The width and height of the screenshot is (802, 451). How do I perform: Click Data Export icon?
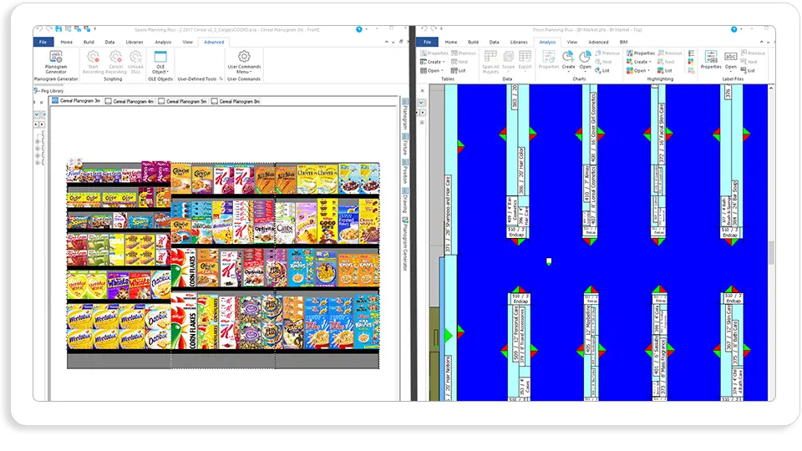click(x=525, y=60)
